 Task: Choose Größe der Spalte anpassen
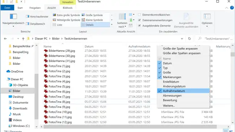click(x=183, y=48)
